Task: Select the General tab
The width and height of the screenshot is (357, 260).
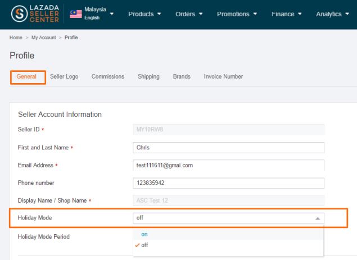Action: pyautogui.click(x=26, y=76)
